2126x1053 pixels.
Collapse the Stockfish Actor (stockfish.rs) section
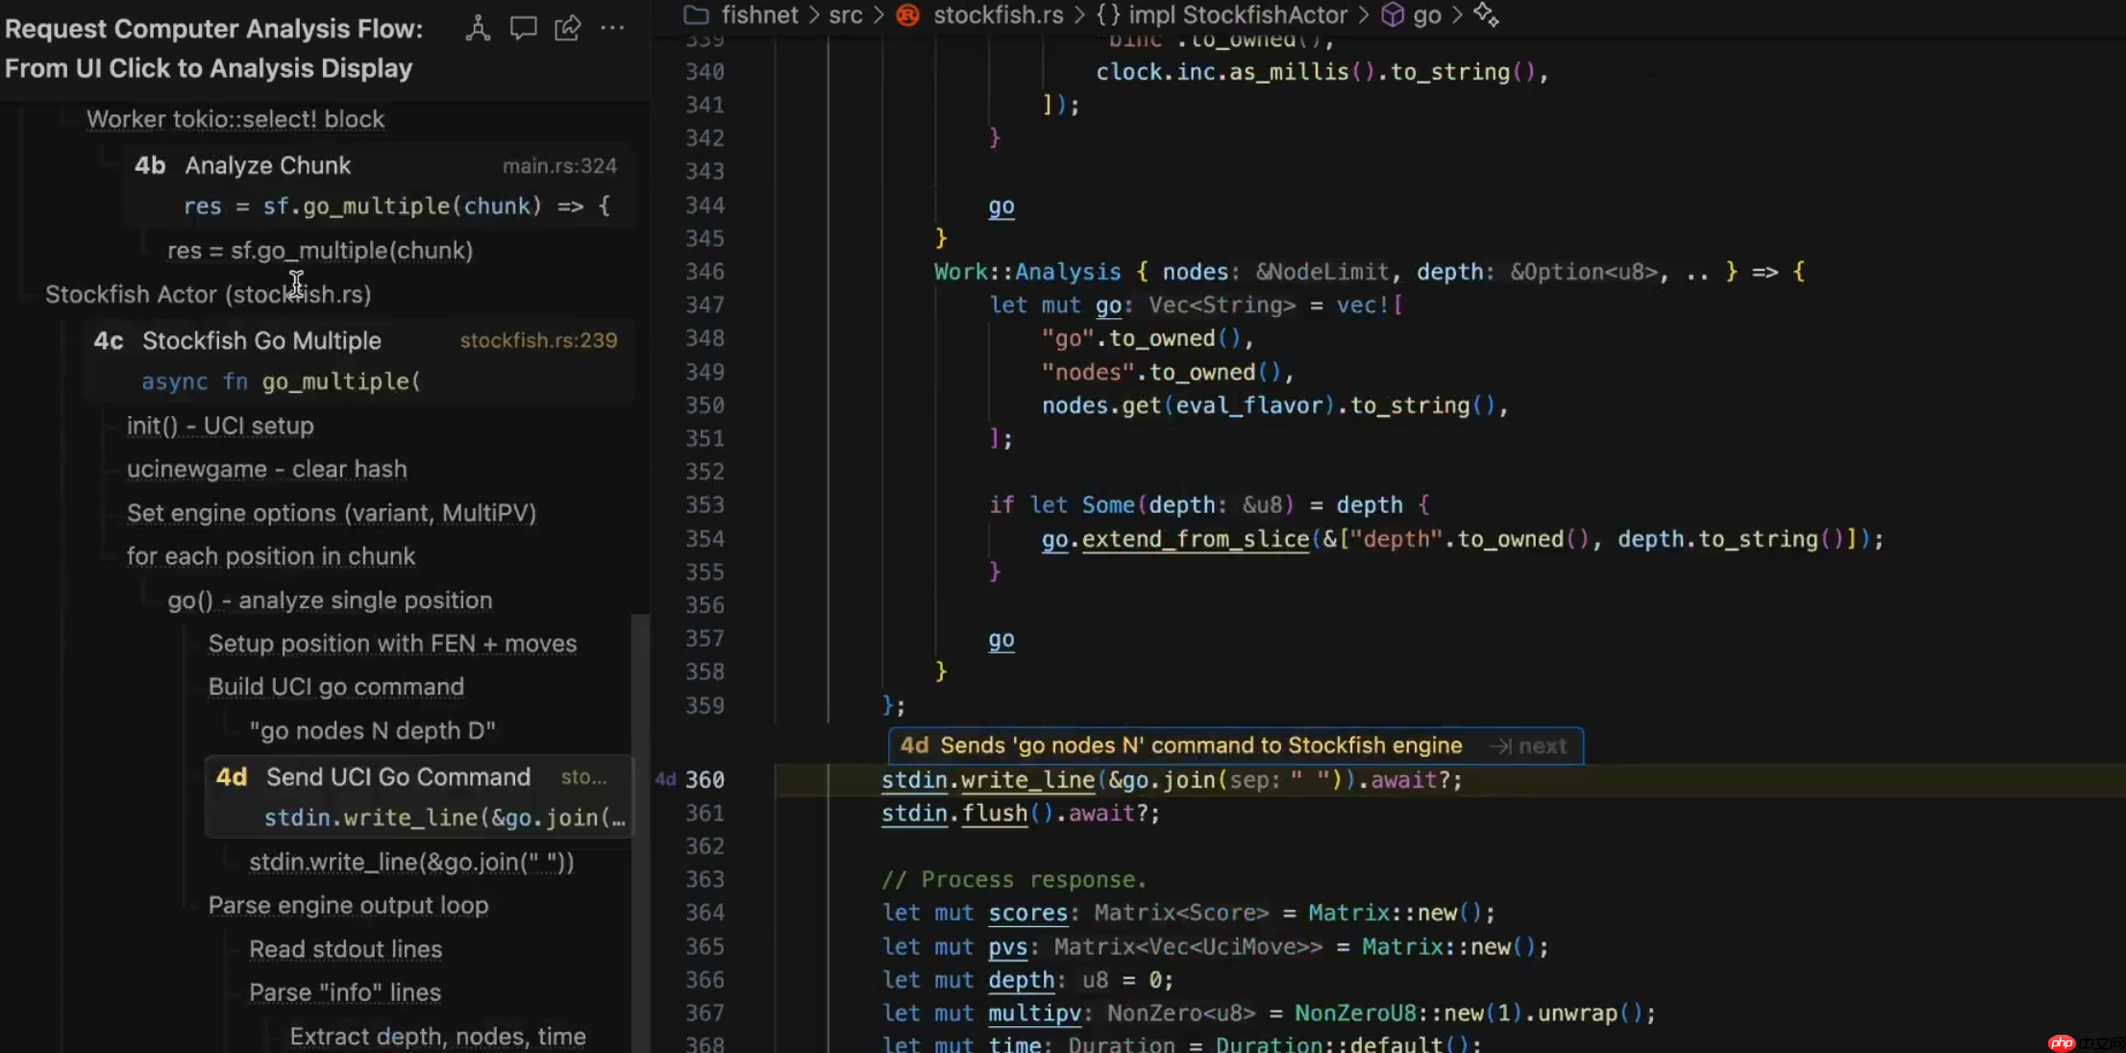[x=208, y=295]
